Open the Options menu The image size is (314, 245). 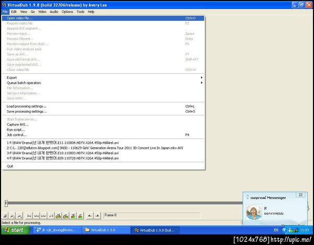[x=68, y=12]
